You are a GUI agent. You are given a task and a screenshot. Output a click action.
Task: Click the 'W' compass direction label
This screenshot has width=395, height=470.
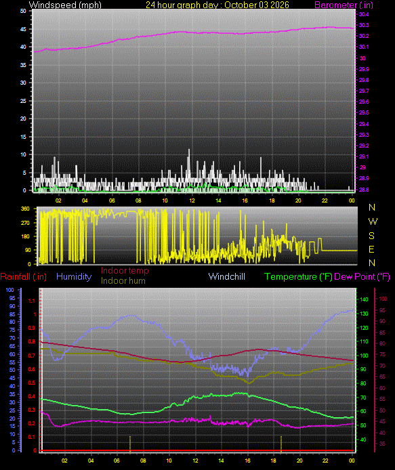coord(373,221)
